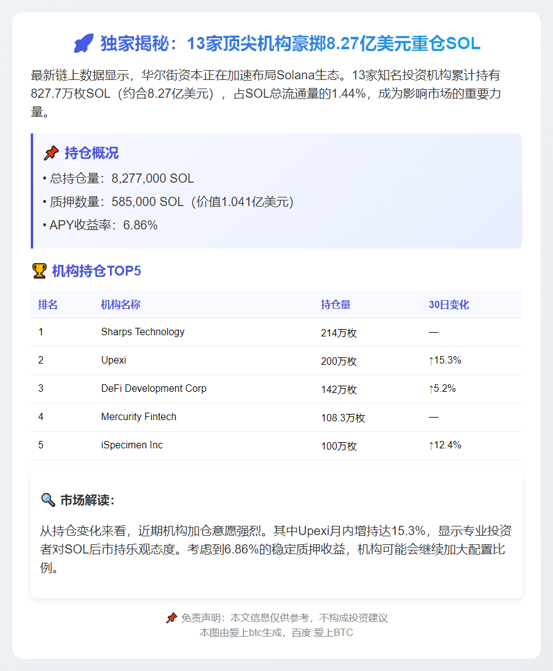The image size is (553, 671).
Task: Click the pushpin icon beside 免责声明
Action: tap(171, 618)
